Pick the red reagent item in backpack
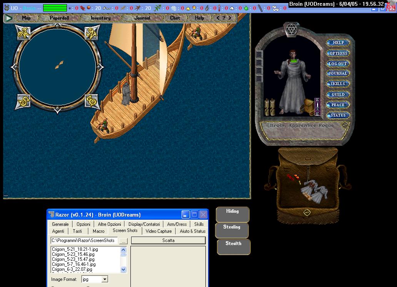 tap(294, 177)
